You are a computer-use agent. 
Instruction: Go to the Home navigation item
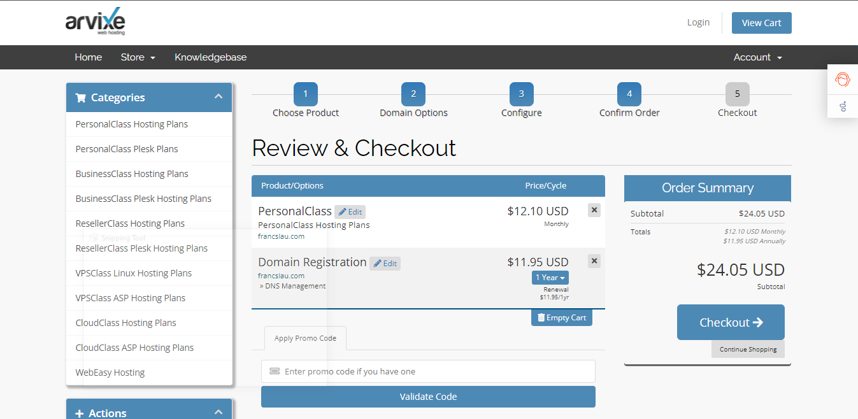pos(89,57)
